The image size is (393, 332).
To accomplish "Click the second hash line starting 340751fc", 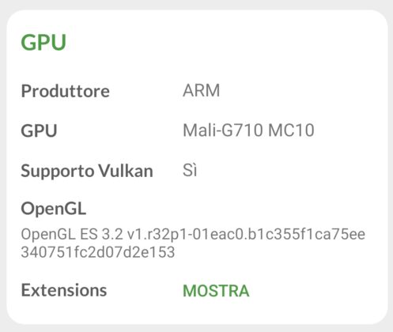I will coord(98,252).
